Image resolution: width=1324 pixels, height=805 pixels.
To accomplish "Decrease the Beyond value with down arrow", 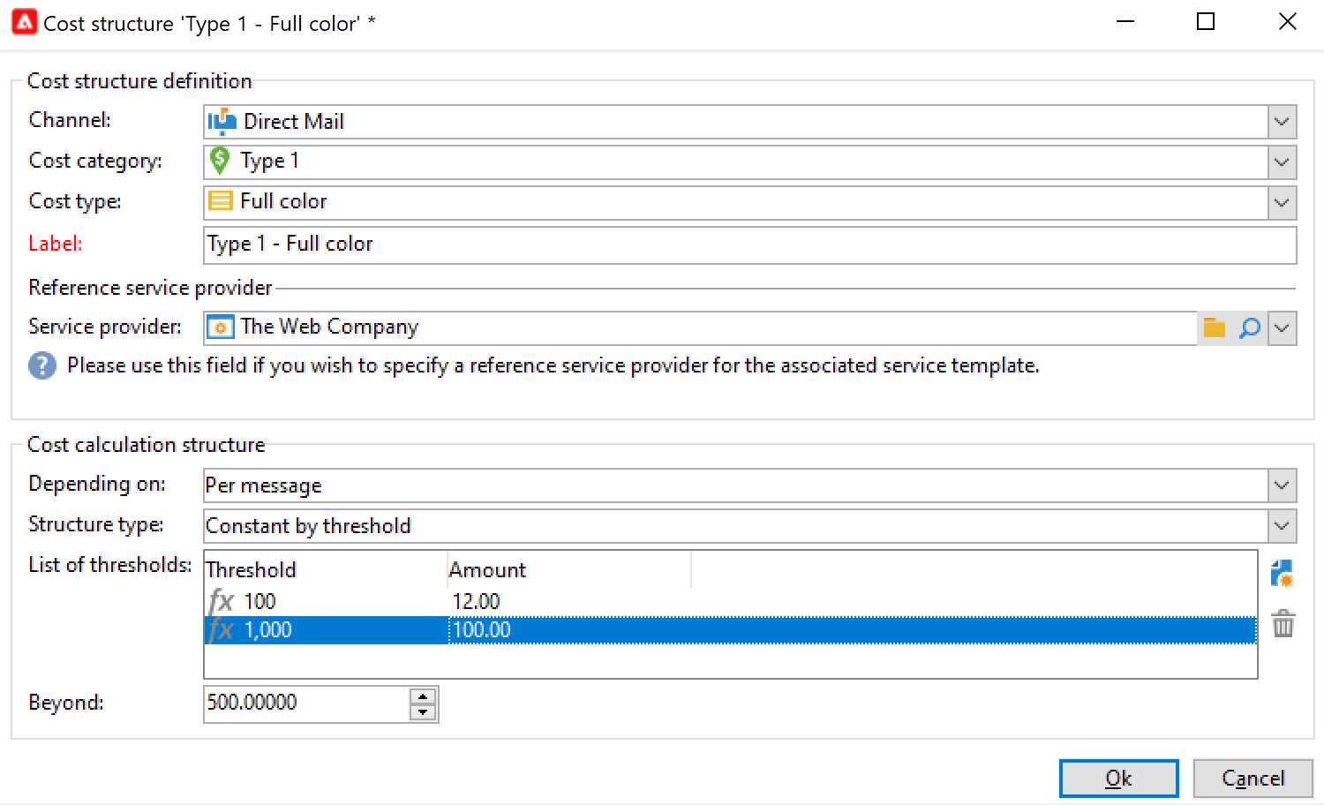I will tap(424, 711).
